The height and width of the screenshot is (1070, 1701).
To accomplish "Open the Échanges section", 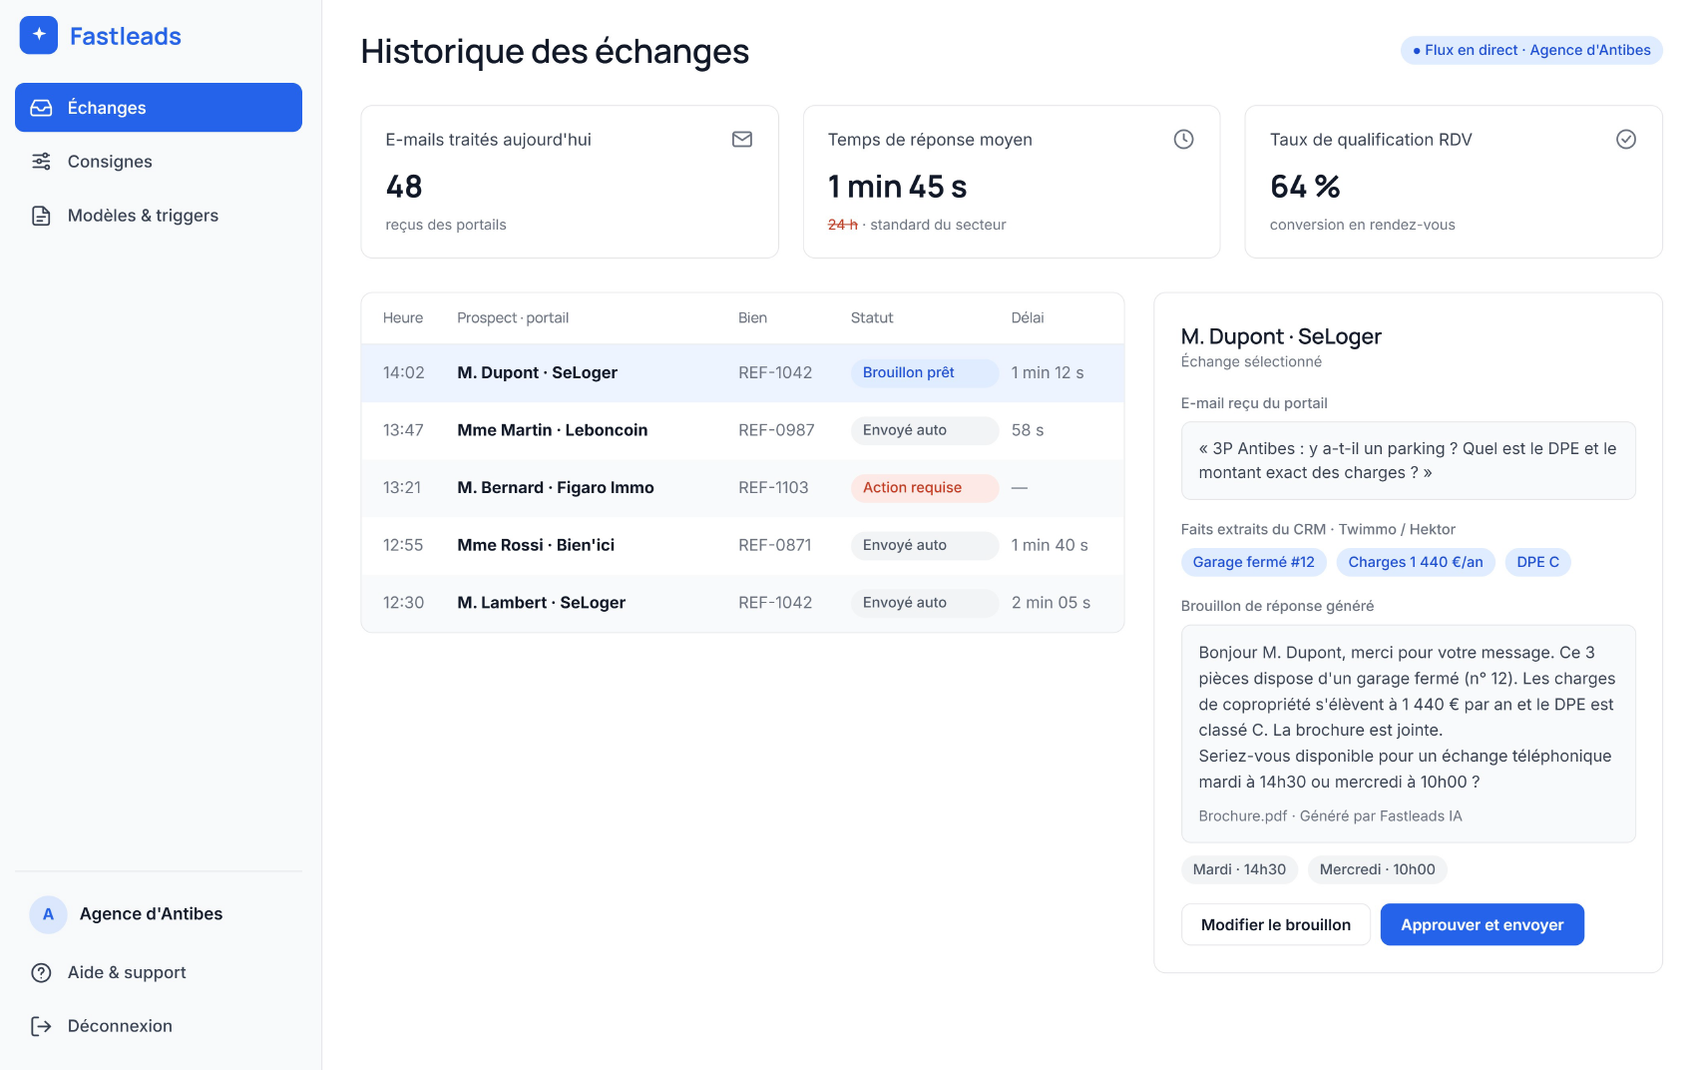I will click(159, 108).
